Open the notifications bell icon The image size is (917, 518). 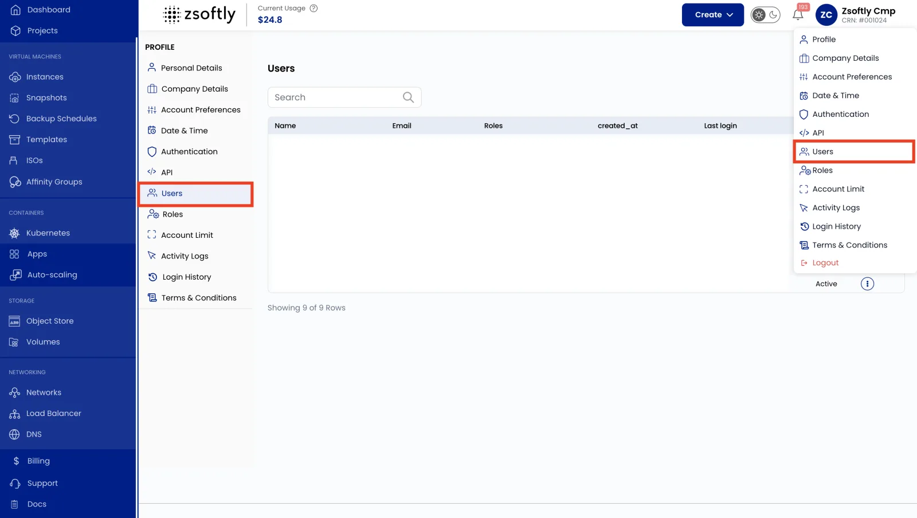[798, 15]
